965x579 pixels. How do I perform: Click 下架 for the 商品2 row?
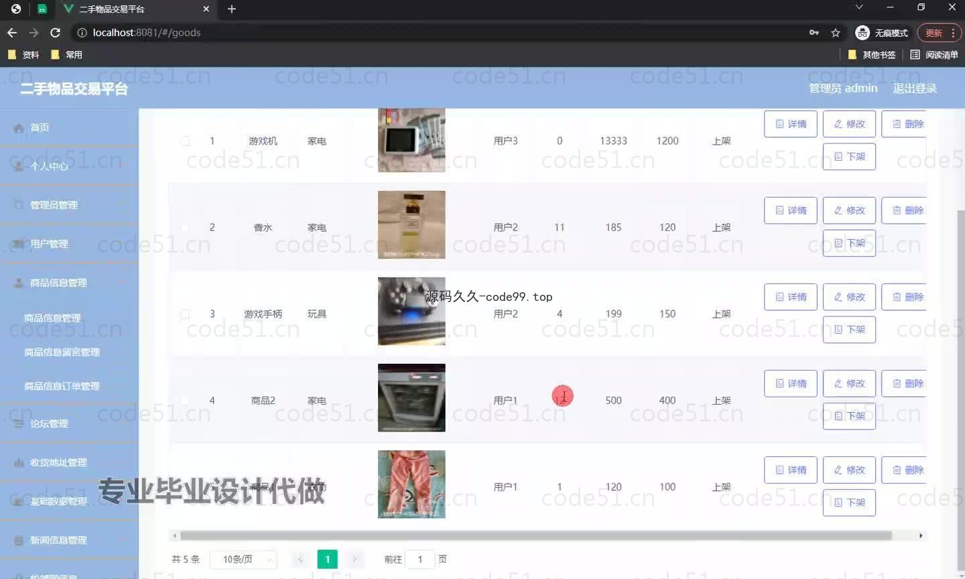tap(849, 415)
